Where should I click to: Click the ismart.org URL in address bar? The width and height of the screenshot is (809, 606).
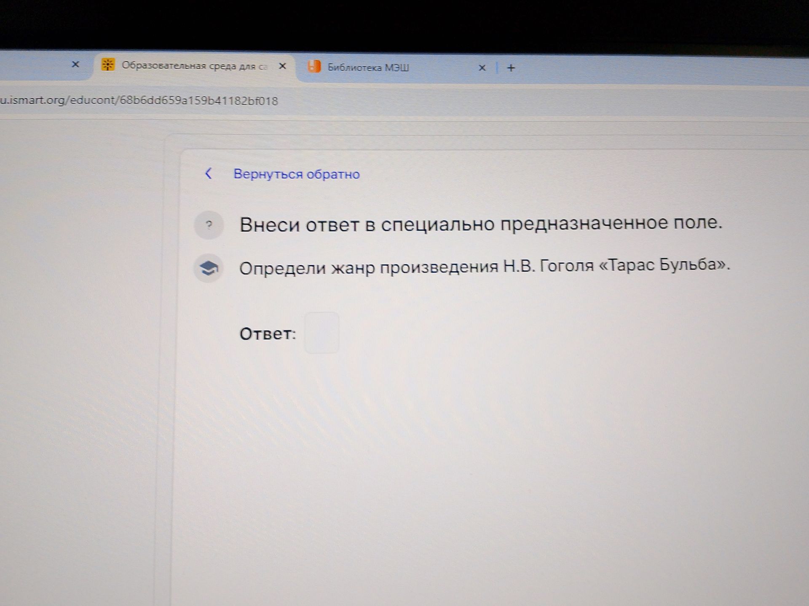click(x=139, y=101)
